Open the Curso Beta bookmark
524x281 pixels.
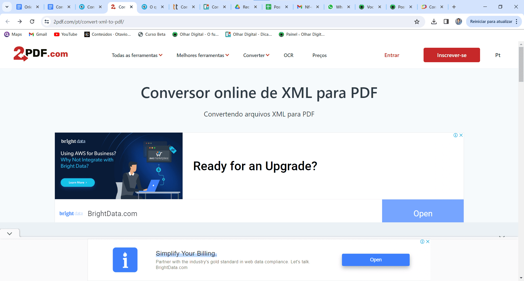152,34
